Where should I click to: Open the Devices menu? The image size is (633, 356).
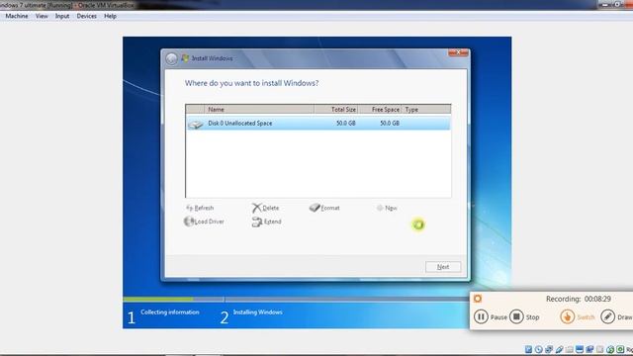coord(86,16)
